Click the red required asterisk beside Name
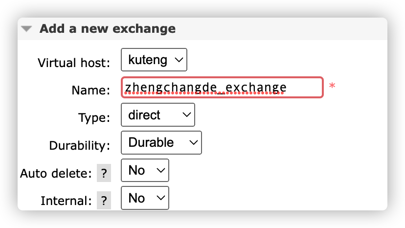Image resolution: width=405 pixels, height=228 pixels. point(332,87)
